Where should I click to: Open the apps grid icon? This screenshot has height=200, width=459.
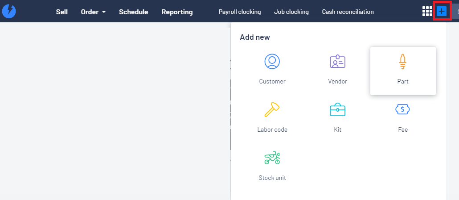(427, 12)
